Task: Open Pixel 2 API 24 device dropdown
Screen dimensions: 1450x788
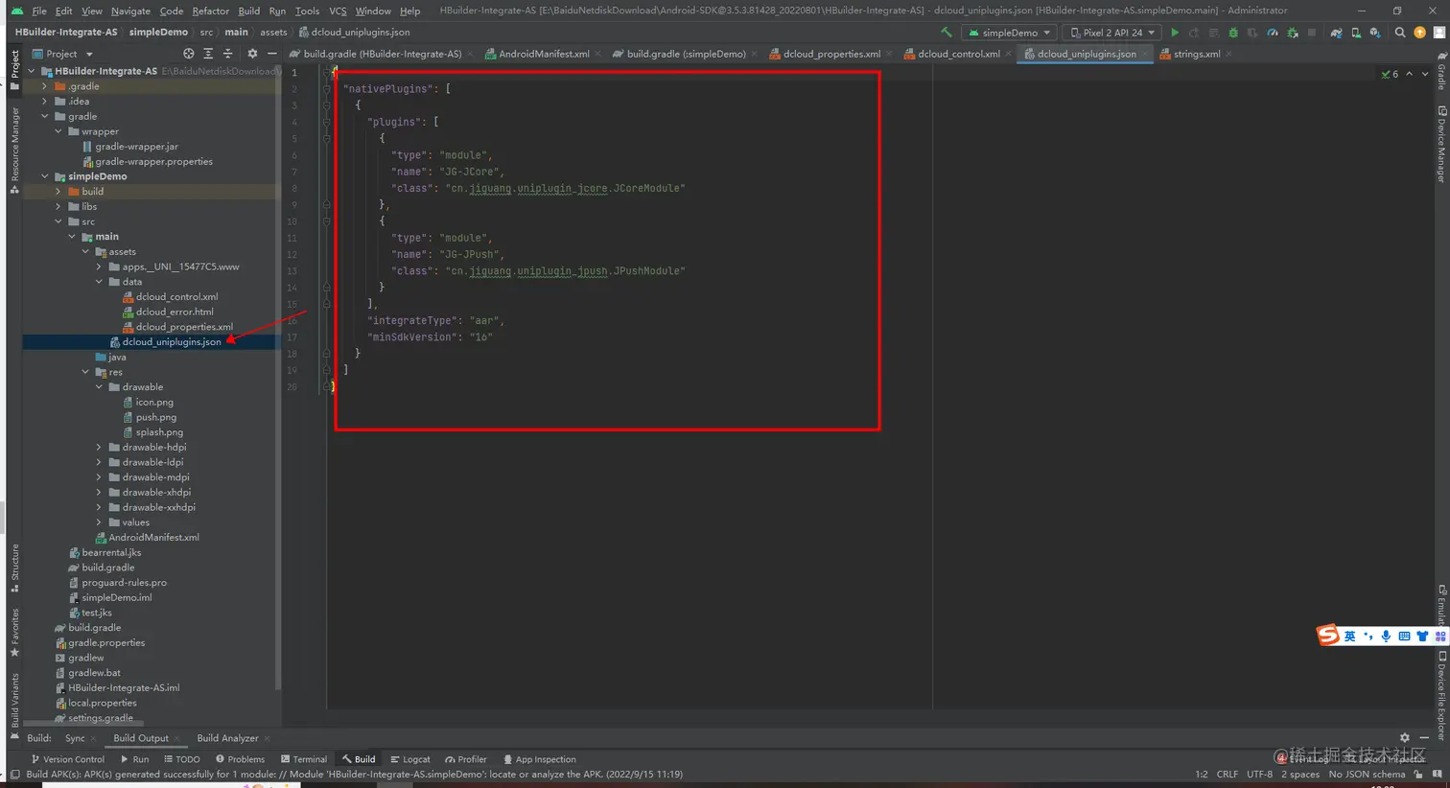Action: tap(1112, 33)
